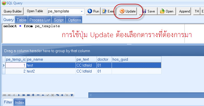The width and height of the screenshot is (204, 106).
Task: Cancel edit with the X icon
Action: tap(52, 95)
